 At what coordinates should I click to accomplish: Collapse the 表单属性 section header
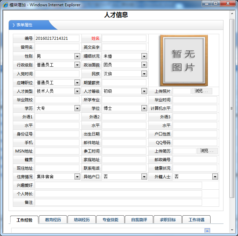tap(30, 25)
